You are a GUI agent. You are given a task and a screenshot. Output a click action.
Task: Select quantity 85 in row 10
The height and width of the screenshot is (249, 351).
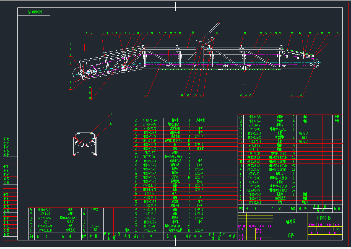point(293,166)
